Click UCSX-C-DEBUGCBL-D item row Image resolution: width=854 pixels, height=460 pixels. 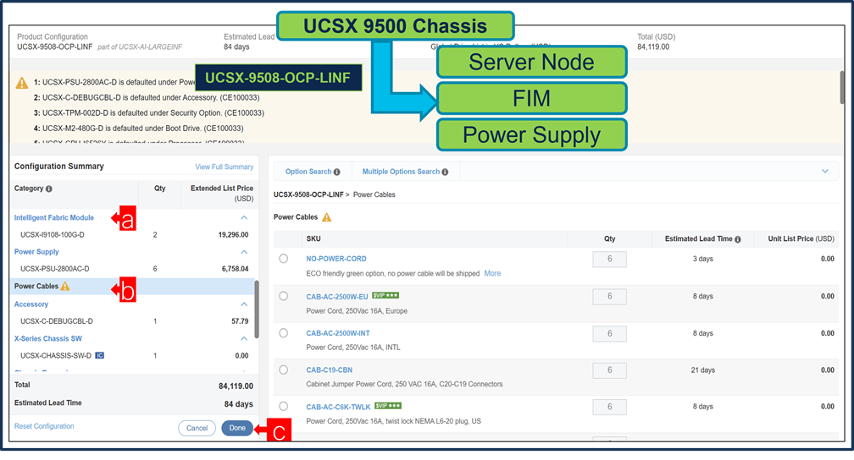[132, 321]
